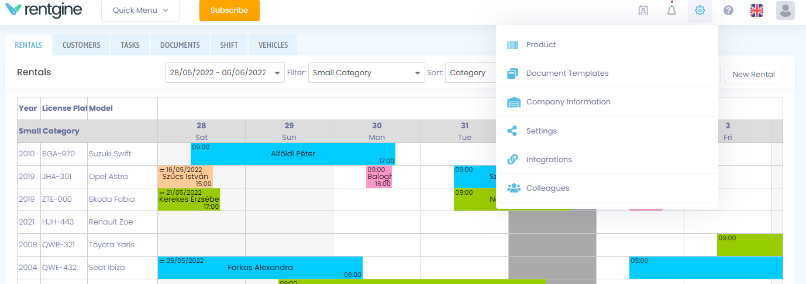Expand the Small Category filter dropdown
This screenshot has height=284, width=806.
tap(367, 73)
